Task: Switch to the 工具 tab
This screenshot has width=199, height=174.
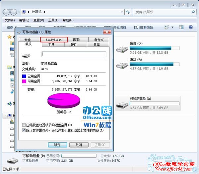Action: click(x=51, y=44)
